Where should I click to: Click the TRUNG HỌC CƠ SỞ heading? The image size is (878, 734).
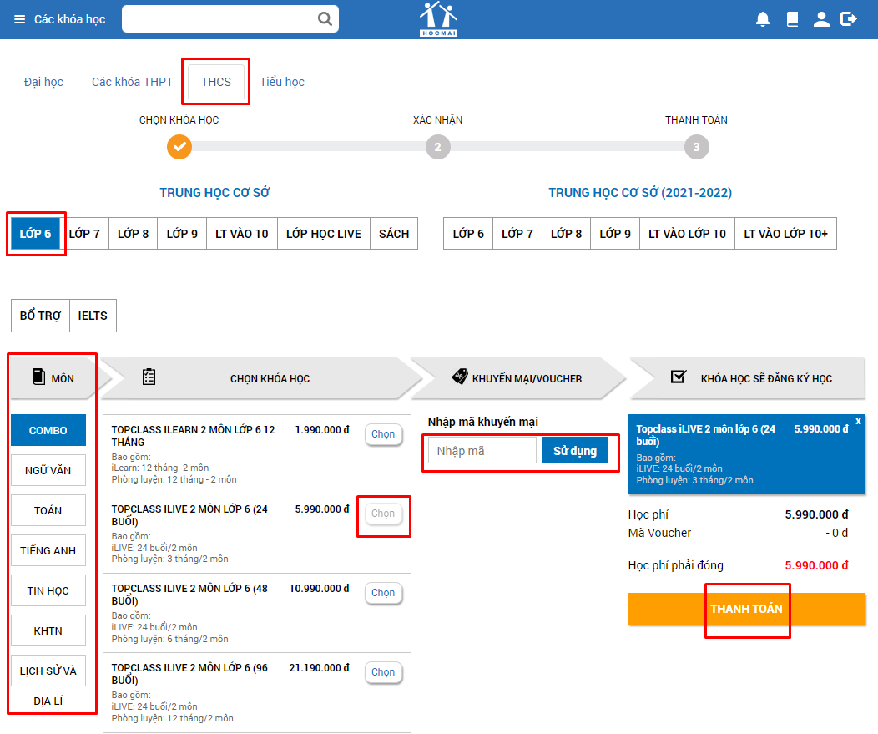pos(214,192)
